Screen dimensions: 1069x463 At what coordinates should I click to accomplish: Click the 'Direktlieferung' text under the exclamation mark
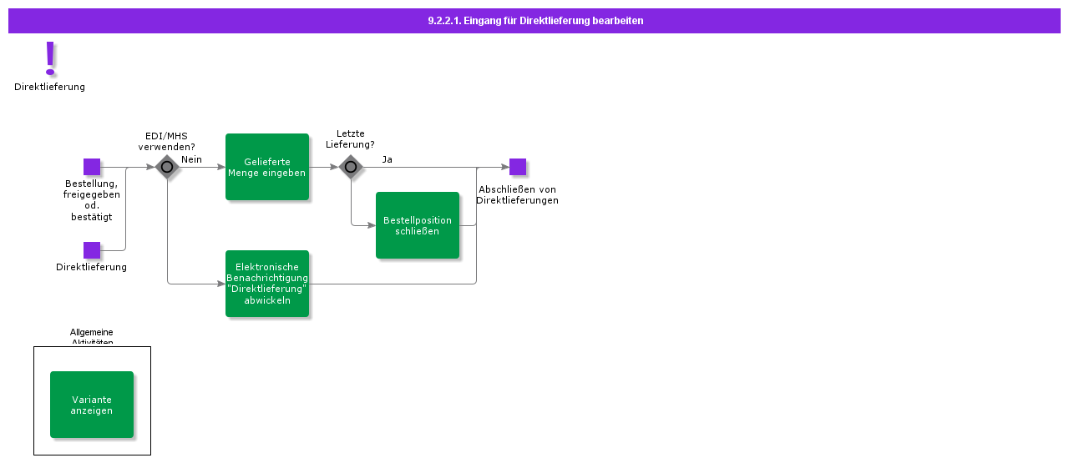coord(50,87)
